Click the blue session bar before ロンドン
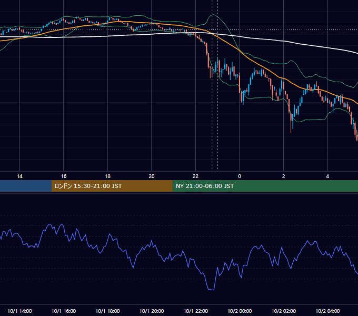 [x=26, y=186]
